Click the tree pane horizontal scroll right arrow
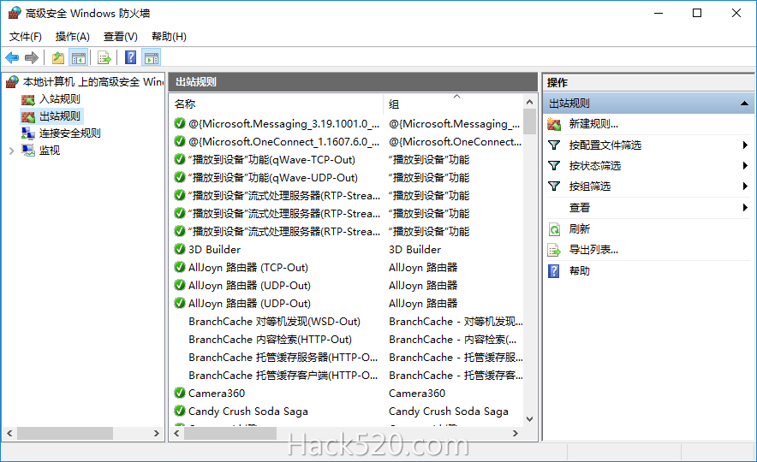757x462 pixels. click(156, 434)
